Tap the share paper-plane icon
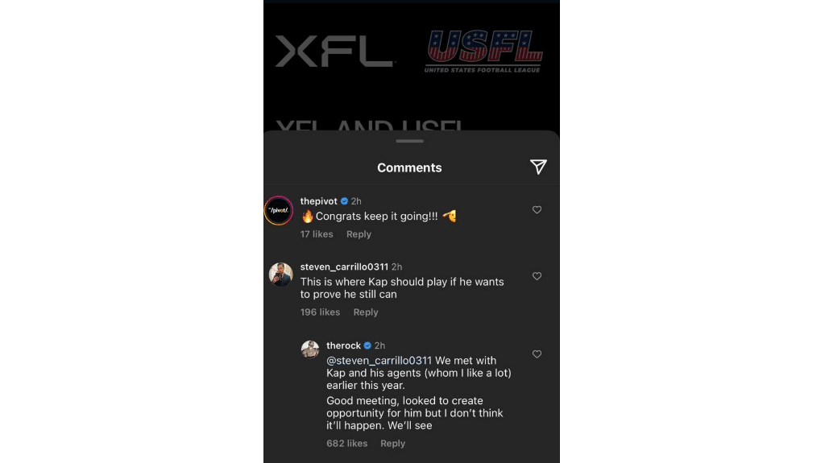The image size is (825, 463). click(537, 167)
